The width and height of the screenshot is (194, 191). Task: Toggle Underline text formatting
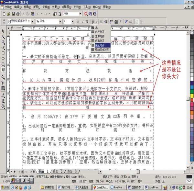coord(88,21)
